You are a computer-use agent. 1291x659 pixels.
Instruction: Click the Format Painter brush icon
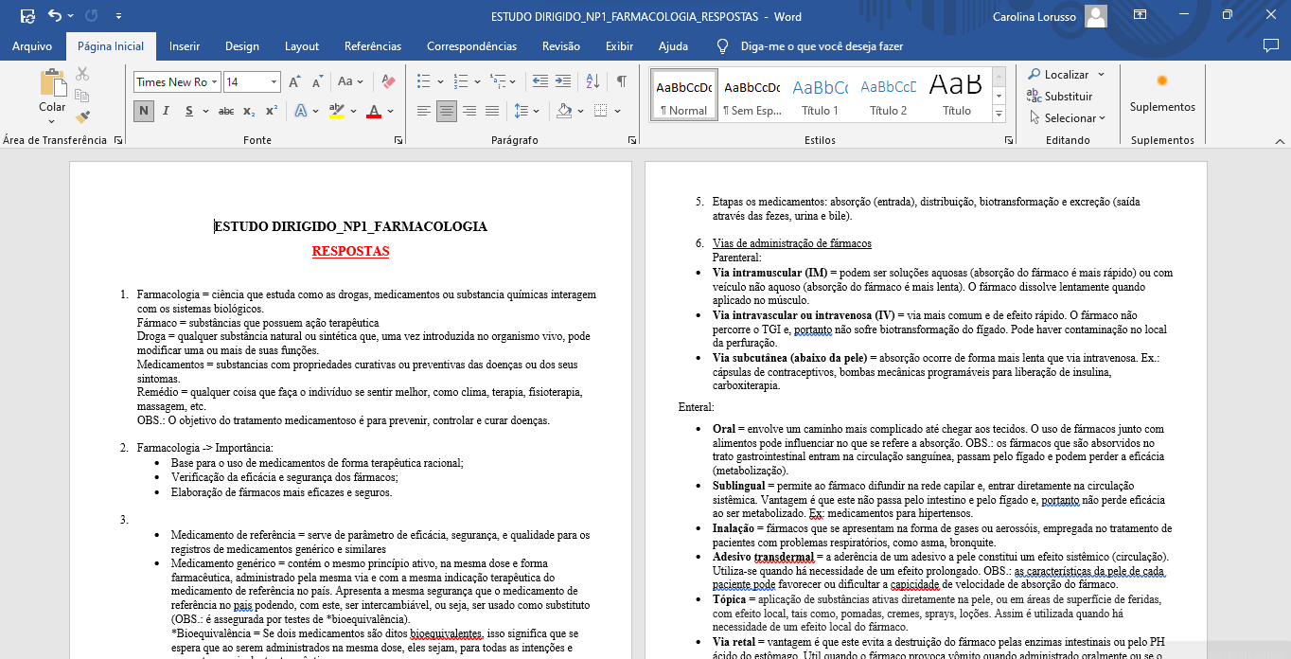82,117
